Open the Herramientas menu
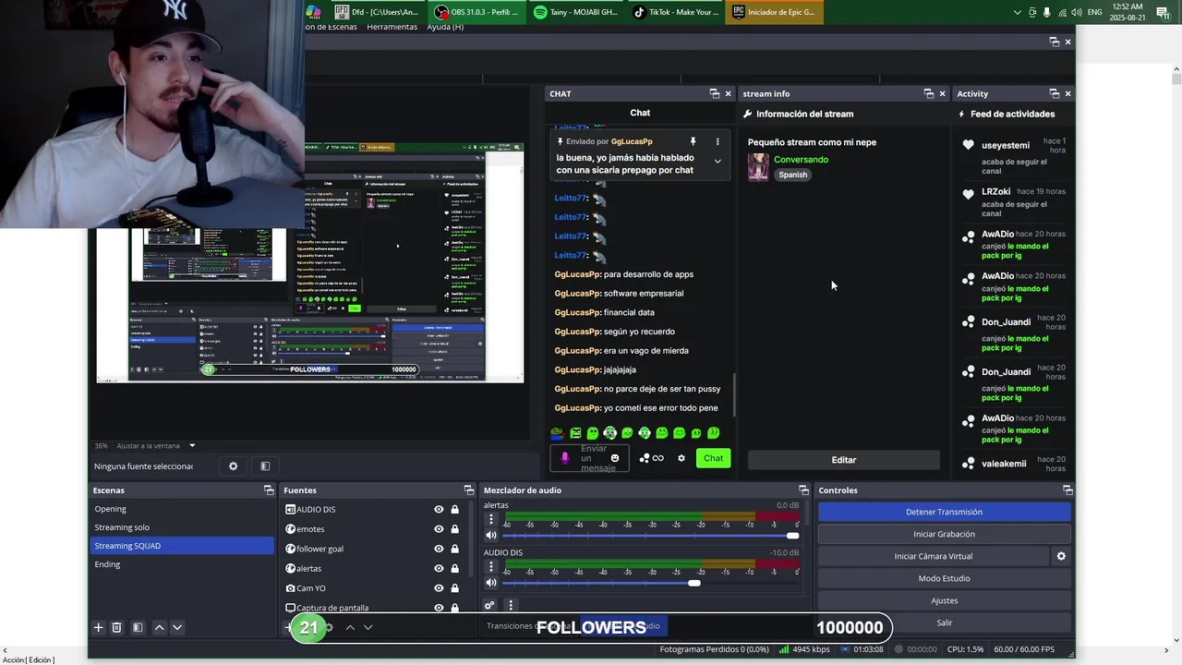The height and width of the screenshot is (665, 1182). tap(392, 27)
